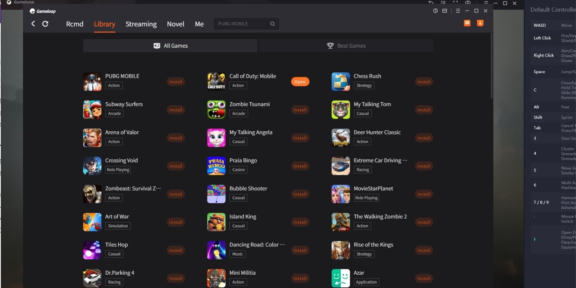
Task: Open Call of Duty: Mobile
Action: 300,82
